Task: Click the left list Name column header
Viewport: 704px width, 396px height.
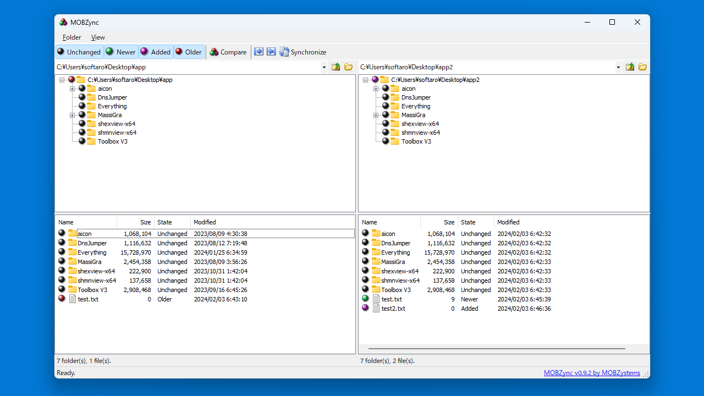Action: coord(86,222)
